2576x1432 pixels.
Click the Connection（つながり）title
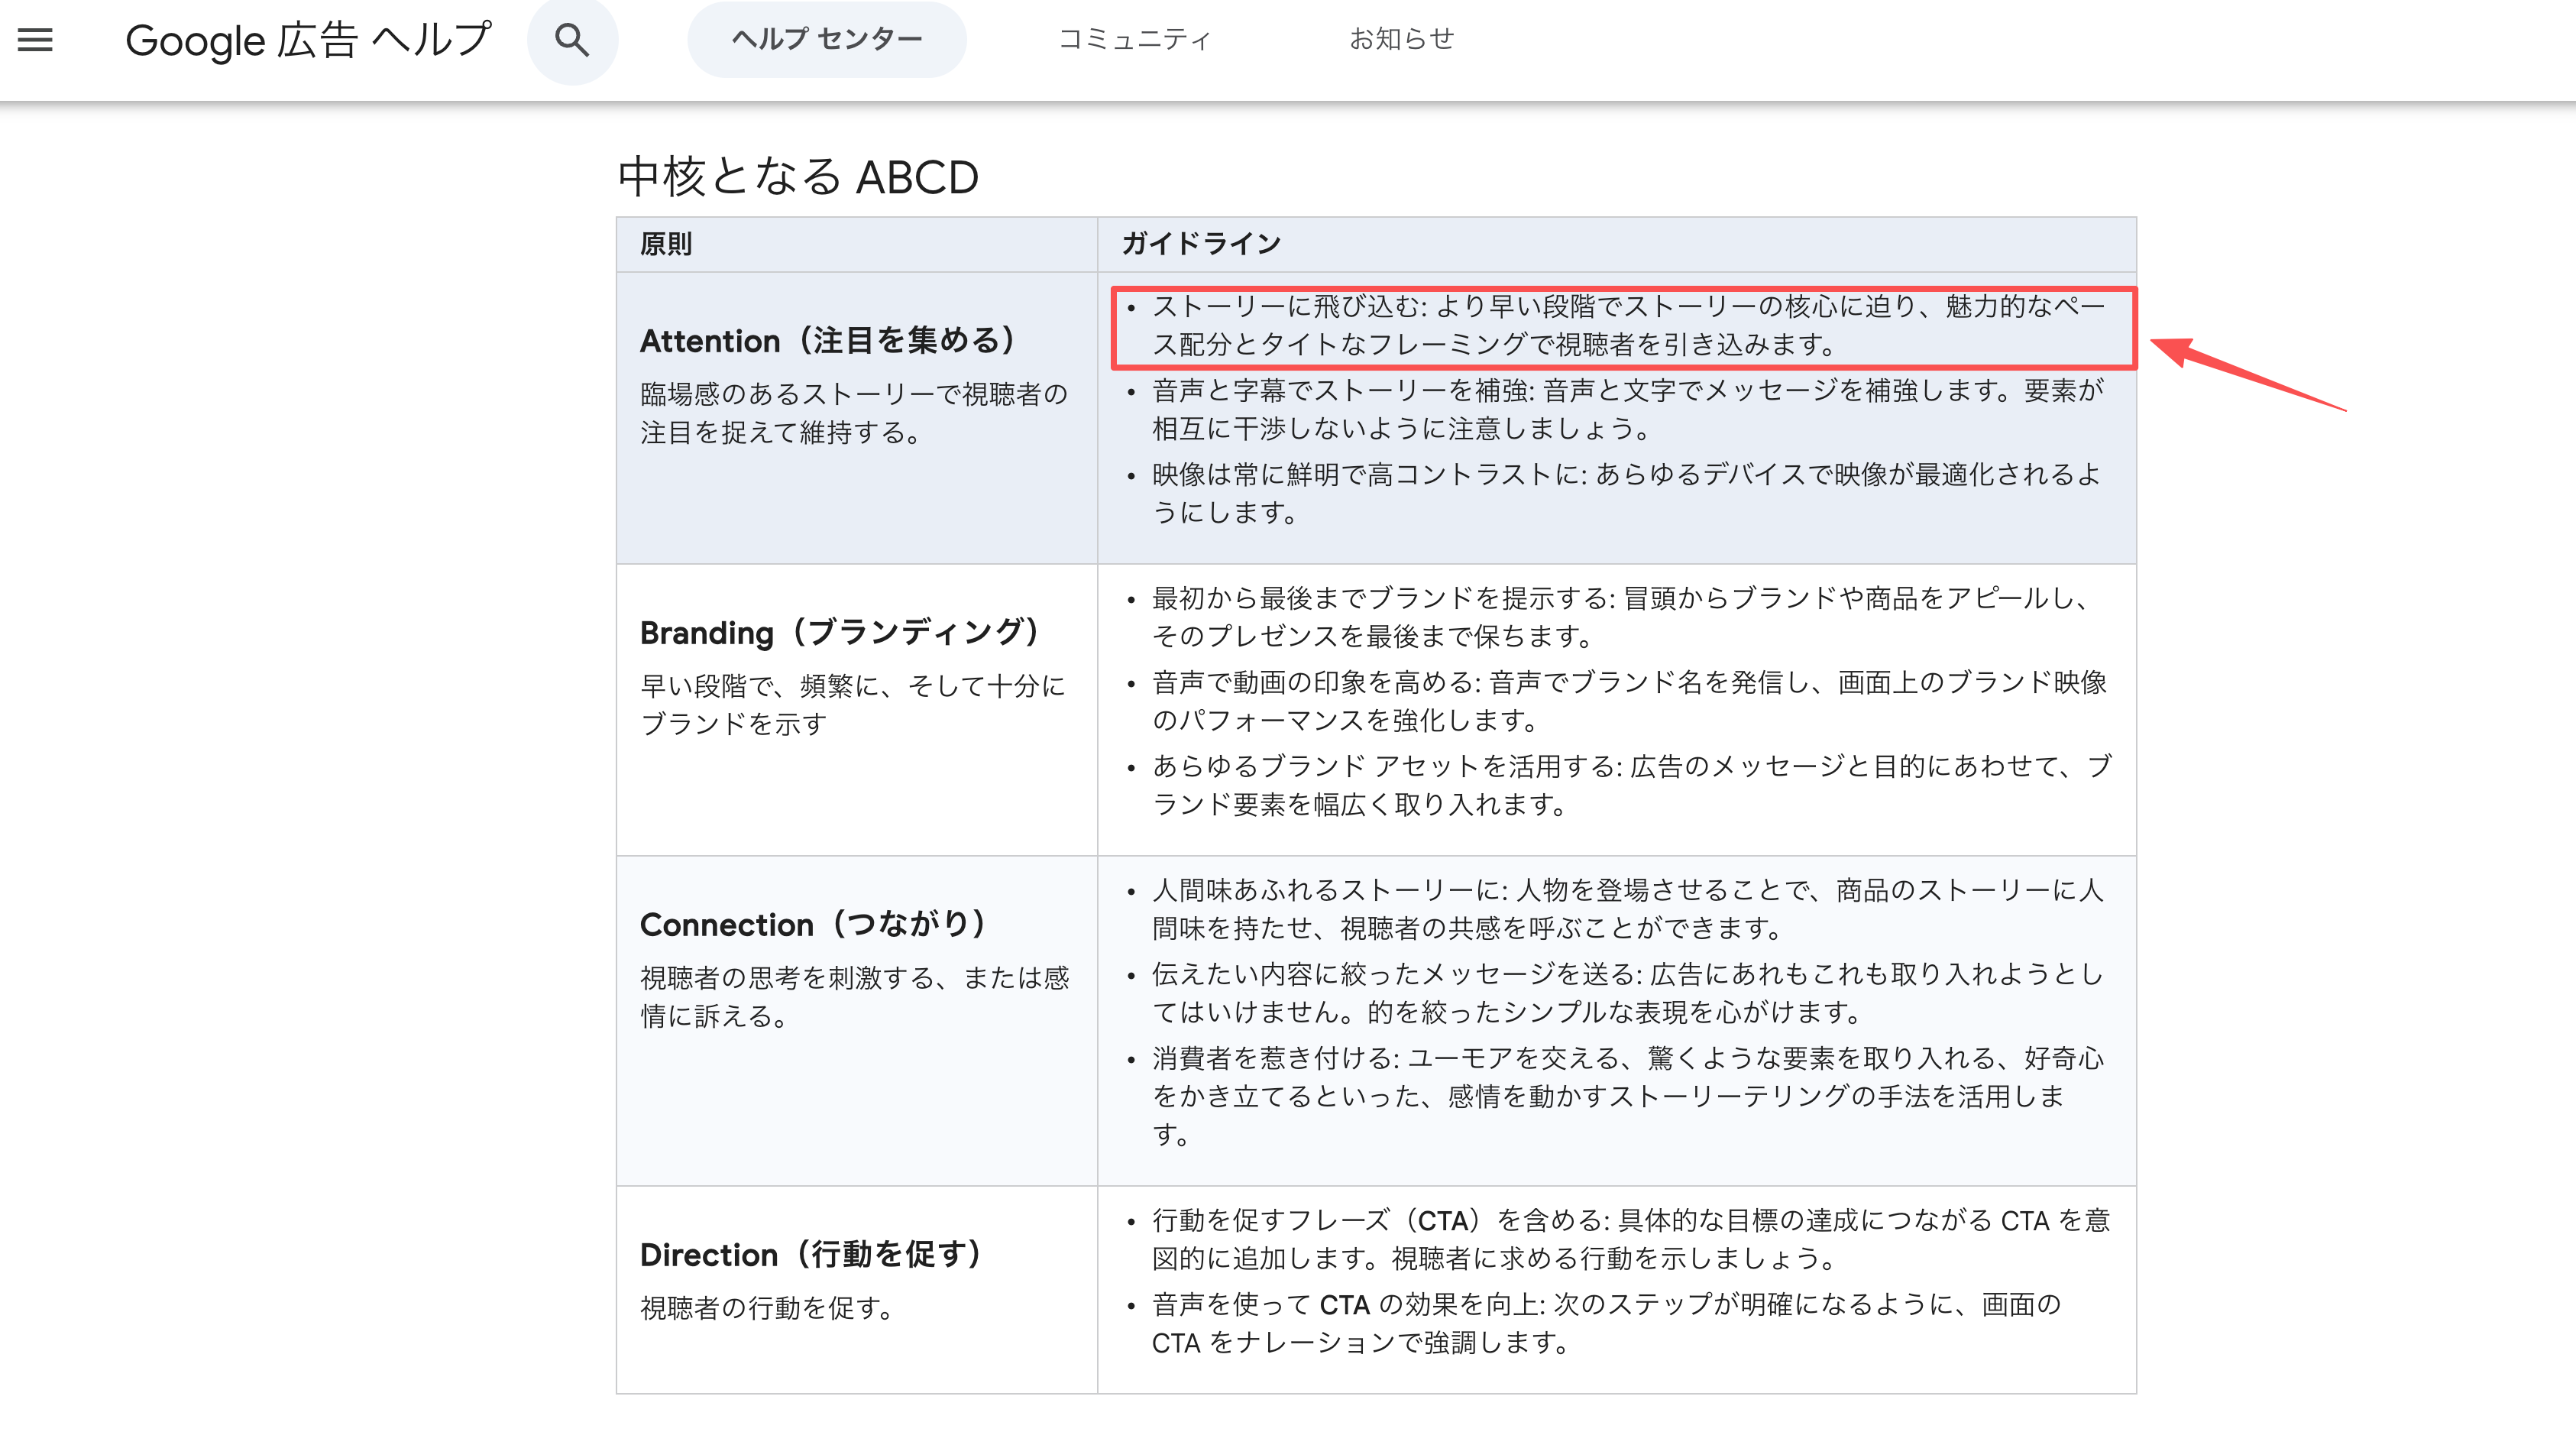click(x=813, y=925)
